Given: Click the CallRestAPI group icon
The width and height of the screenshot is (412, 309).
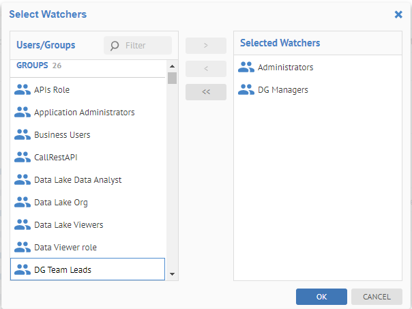Looking at the screenshot, I should point(23,158).
